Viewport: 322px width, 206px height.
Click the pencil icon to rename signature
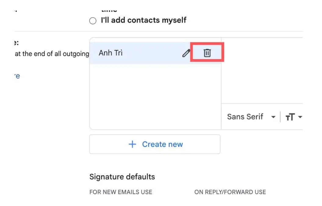(x=186, y=53)
